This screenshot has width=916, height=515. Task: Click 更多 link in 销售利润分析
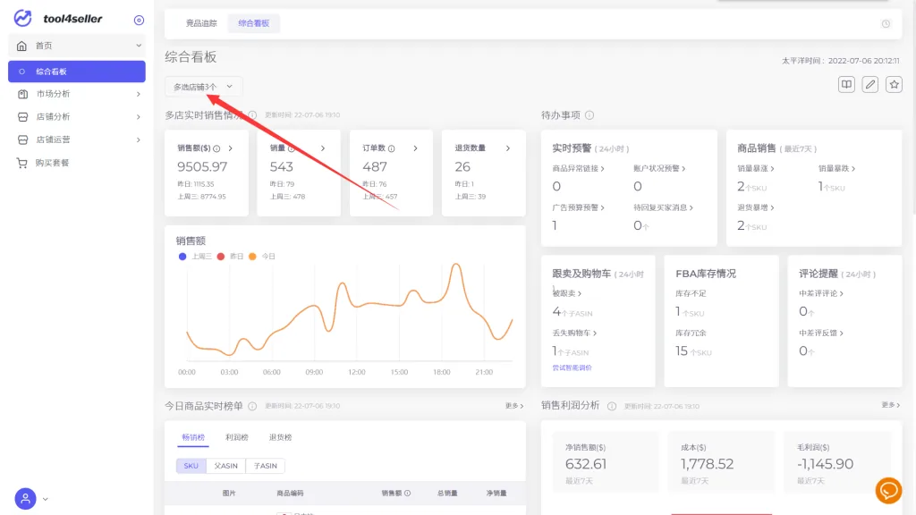coord(890,405)
